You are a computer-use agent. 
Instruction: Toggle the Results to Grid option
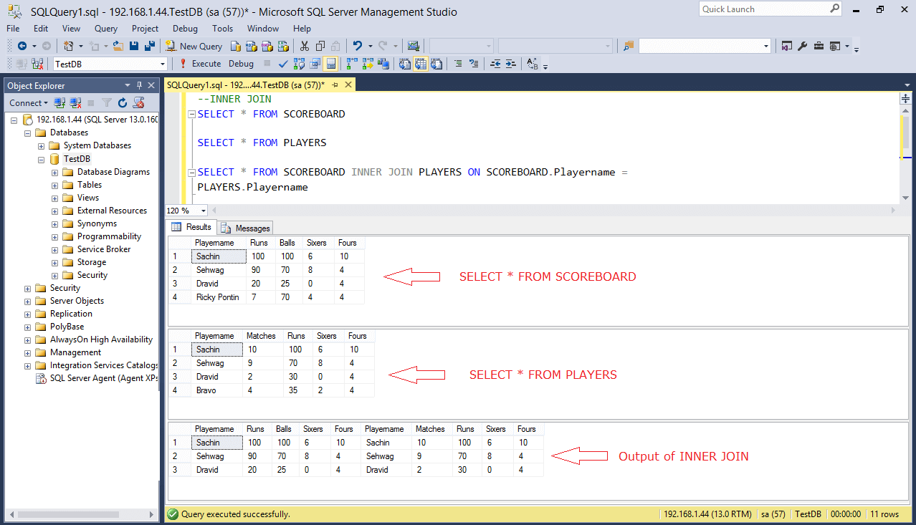click(x=421, y=63)
